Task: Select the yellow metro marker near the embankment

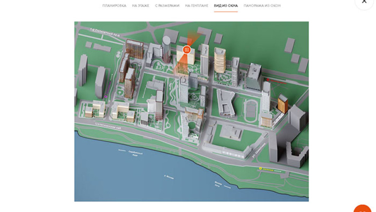Action: point(260,168)
